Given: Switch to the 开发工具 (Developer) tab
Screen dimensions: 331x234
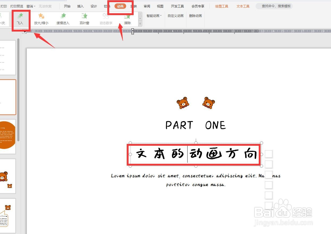Looking at the screenshot, I should 177,6.
